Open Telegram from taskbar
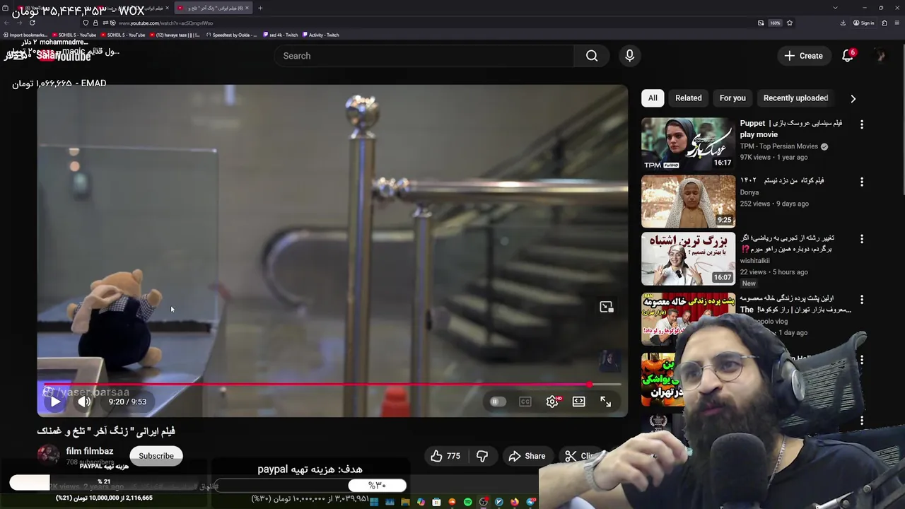This screenshot has width=905, height=509. pyautogui.click(x=530, y=502)
